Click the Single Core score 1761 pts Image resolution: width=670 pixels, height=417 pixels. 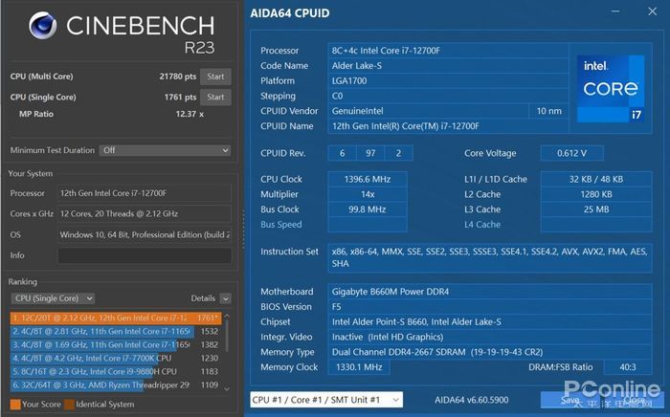click(x=180, y=97)
